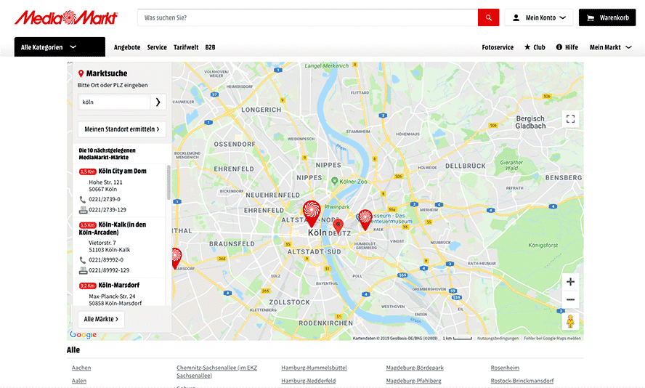Click the Vietorstr. 7 address

(x=102, y=243)
